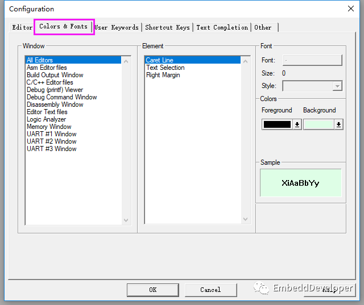Open the User Keywords tab
Screen dimensions: 364x305
click(117, 27)
